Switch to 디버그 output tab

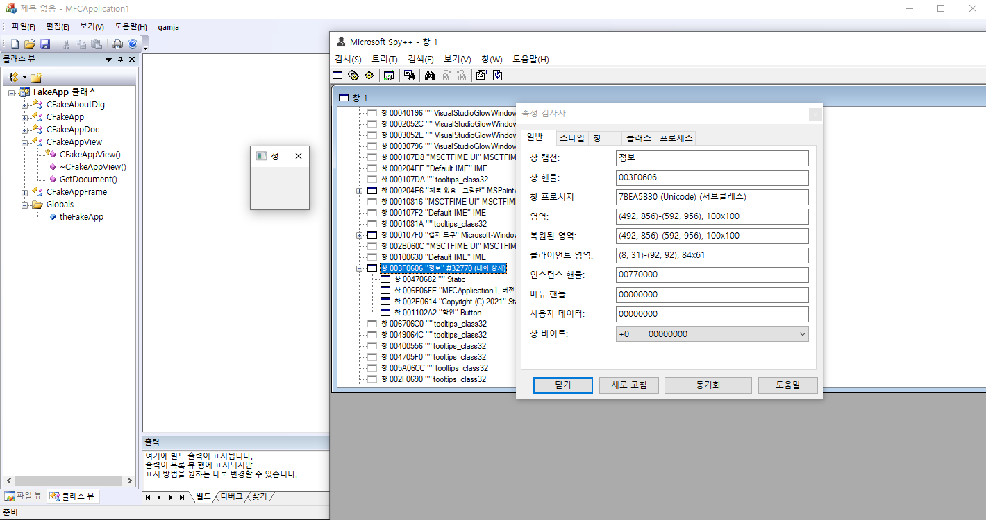pos(231,496)
